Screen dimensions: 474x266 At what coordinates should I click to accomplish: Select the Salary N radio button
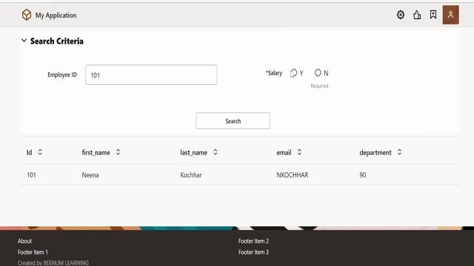[x=318, y=72]
